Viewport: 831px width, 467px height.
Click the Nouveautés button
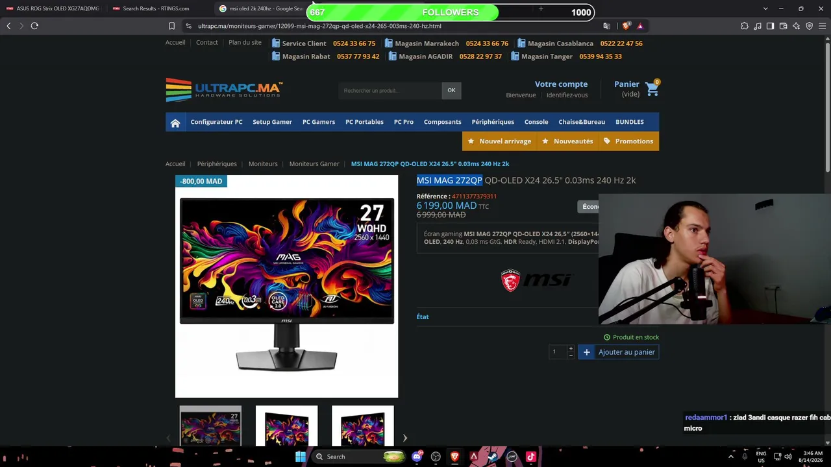(567, 141)
